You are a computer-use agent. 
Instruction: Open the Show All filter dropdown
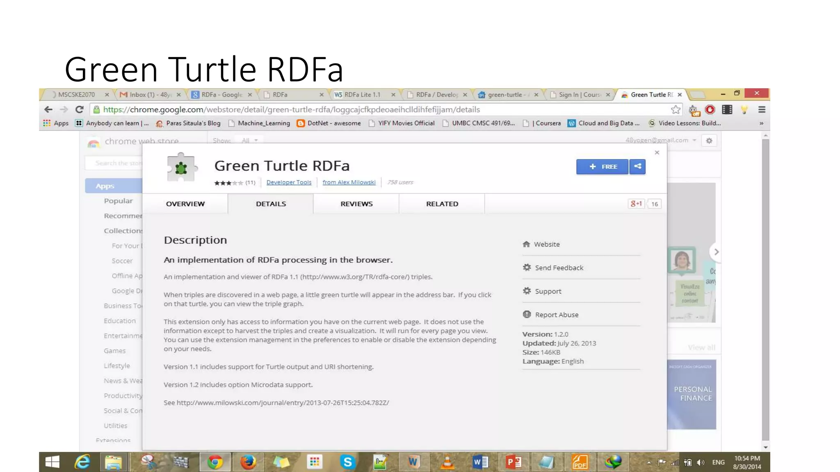pyautogui.click(x=250, y=141)
